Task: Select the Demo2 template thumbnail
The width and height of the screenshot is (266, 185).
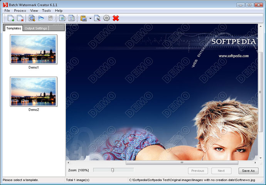Action: point(34,91)
